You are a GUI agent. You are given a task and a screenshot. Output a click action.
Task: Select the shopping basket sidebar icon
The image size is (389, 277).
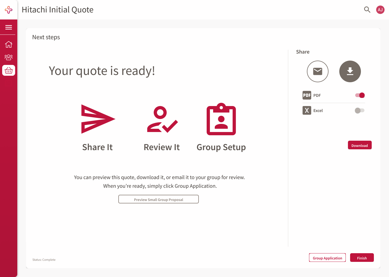[9, 70]
